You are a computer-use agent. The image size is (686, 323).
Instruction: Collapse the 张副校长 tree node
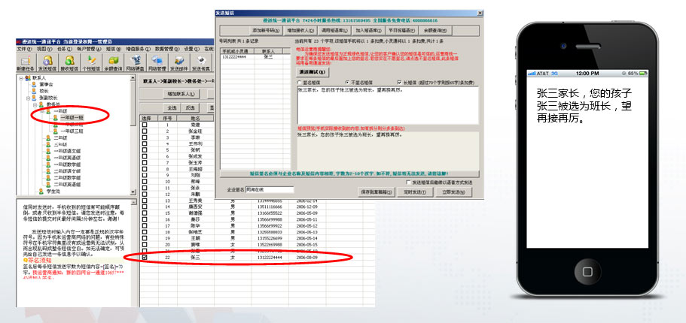29,98
